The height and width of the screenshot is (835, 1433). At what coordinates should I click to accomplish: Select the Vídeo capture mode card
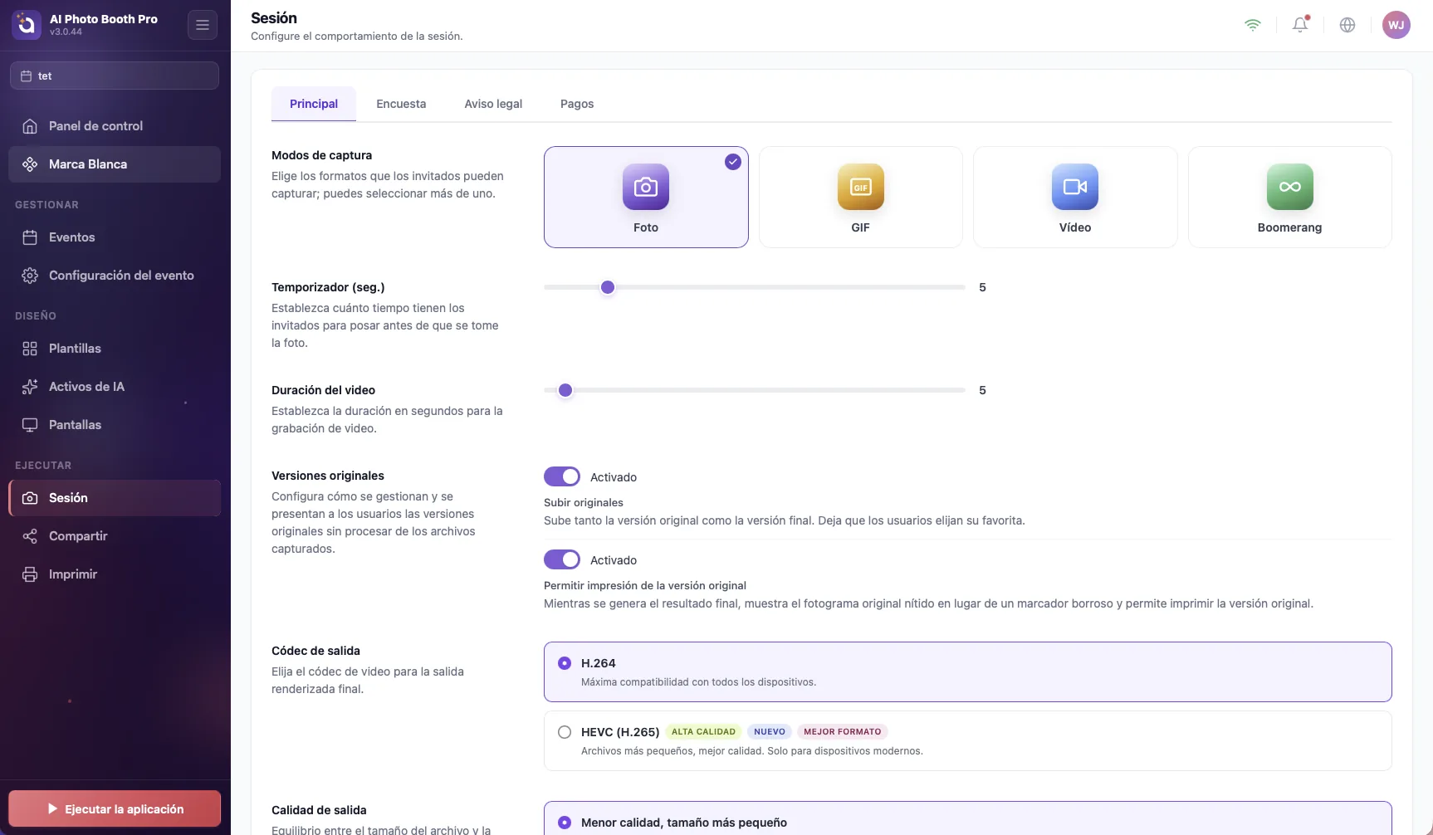pos(1075,198)
